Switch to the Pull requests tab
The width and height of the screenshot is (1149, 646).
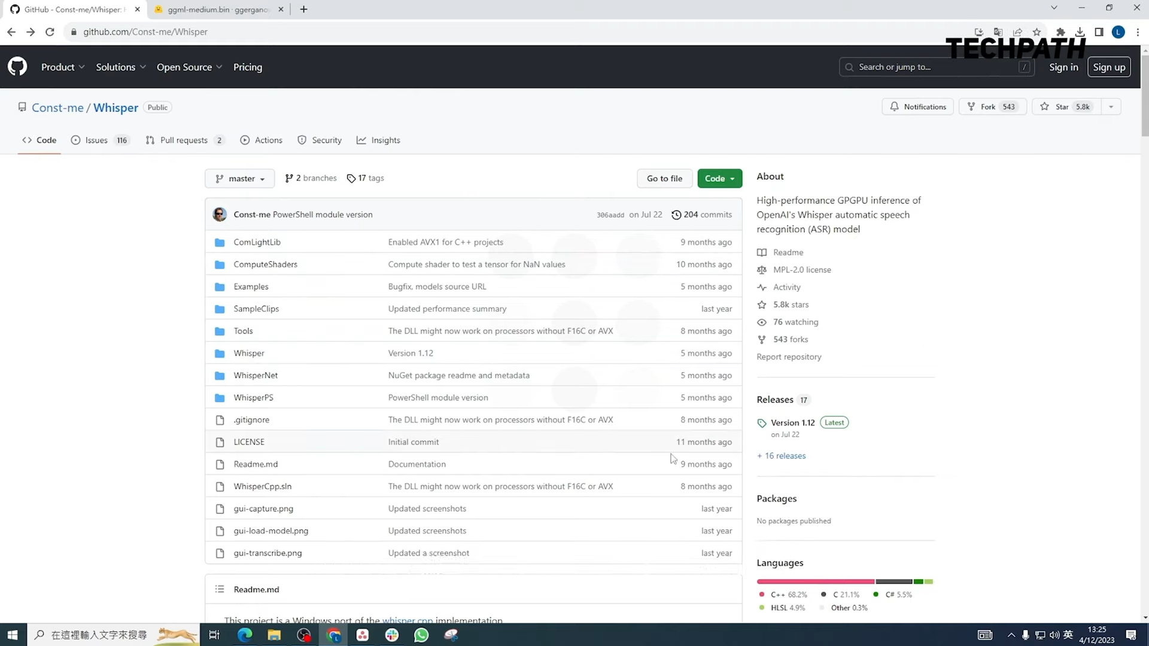184,140
